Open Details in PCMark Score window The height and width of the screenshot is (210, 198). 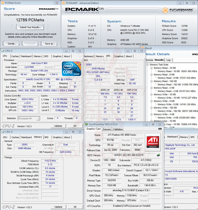(12, 44)
